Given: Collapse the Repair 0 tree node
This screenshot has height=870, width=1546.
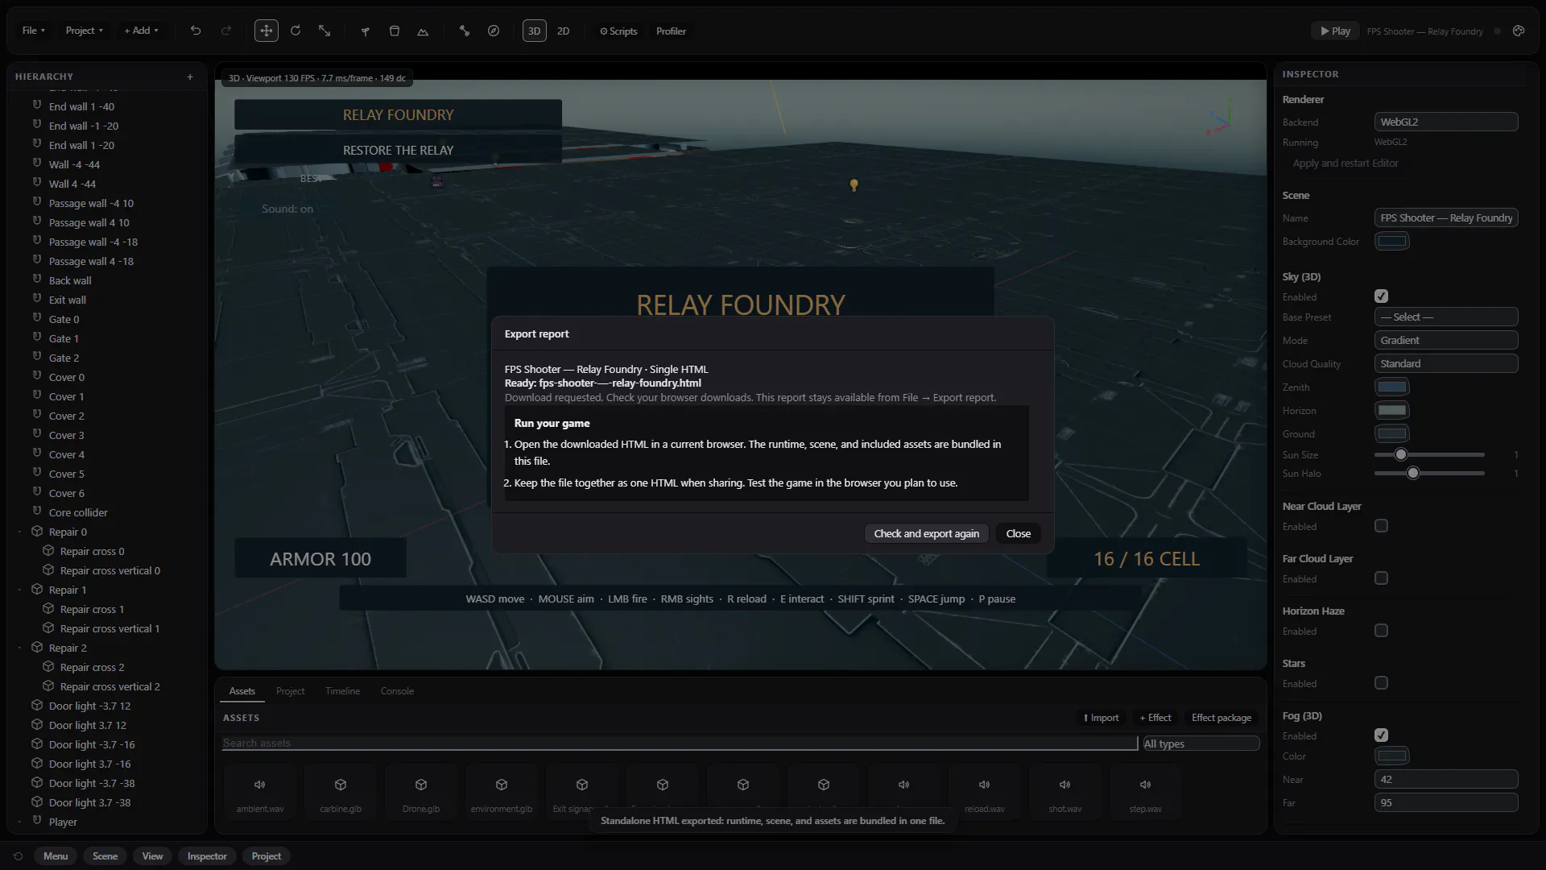Looking at the screenshot, I should [x=19, y=532].
